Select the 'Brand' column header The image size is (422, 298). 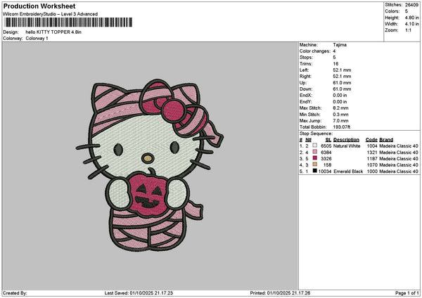(x=386, y=140)
